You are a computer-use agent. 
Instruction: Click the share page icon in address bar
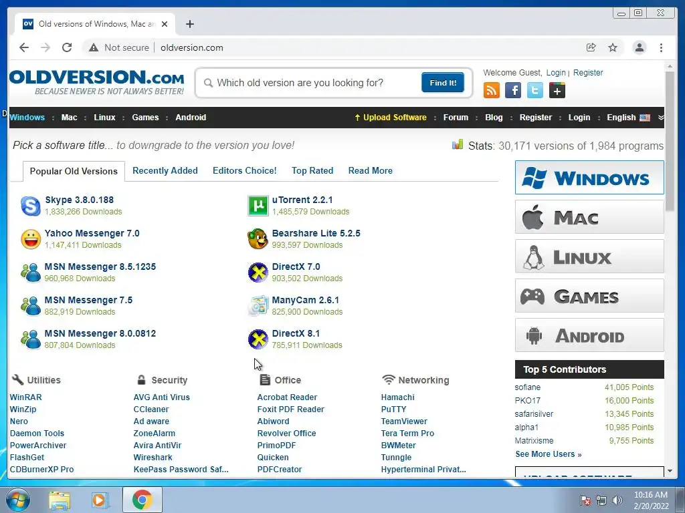(x=591, y=47)
